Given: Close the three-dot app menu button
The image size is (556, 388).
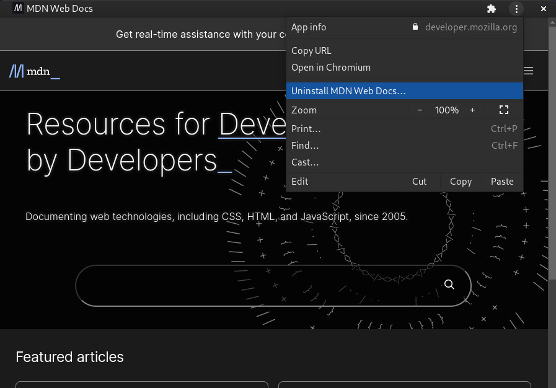Looking at the screenshot, I should point(516,9).
